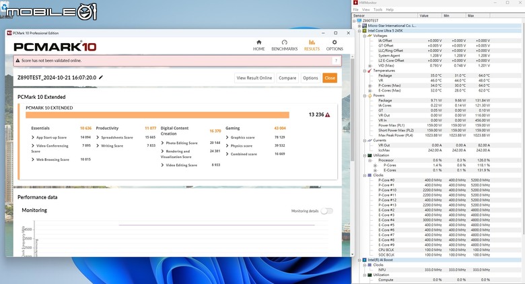This screenshot has height=284, width=525.
Task: Click the red warning triangle beside 13 236
Action: tap(328, 115)
